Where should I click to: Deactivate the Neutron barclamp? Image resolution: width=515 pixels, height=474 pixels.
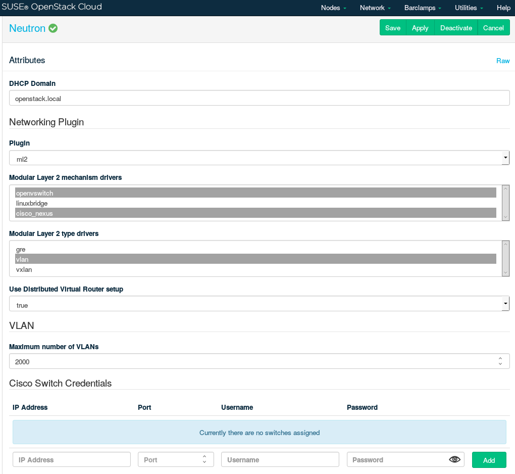[456, 28]
